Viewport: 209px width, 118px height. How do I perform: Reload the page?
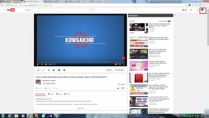point(8,5)
